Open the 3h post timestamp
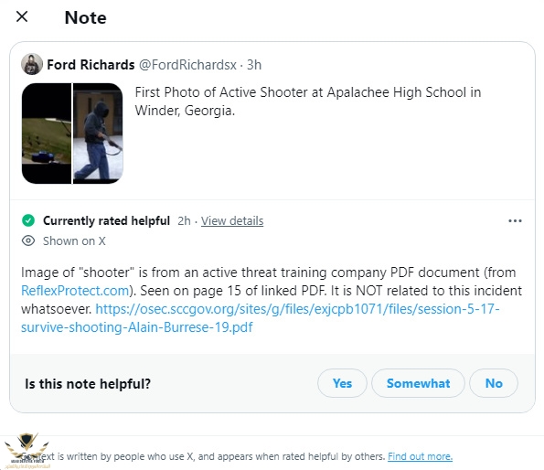 tap(254, 65)
